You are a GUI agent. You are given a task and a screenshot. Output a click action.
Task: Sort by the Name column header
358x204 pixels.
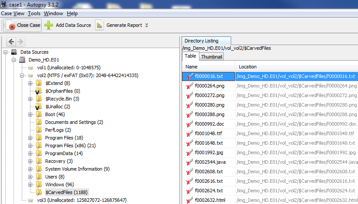tap(209, 67)
